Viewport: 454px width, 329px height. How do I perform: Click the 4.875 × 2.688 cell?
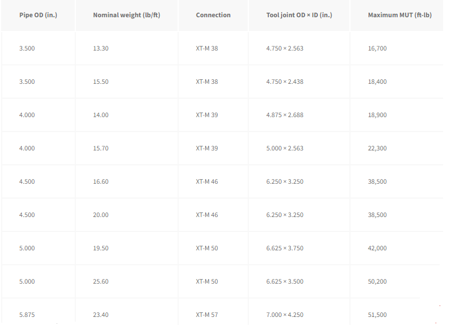[285, 115]
